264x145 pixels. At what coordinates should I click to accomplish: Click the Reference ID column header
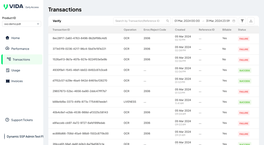[206, 30]
